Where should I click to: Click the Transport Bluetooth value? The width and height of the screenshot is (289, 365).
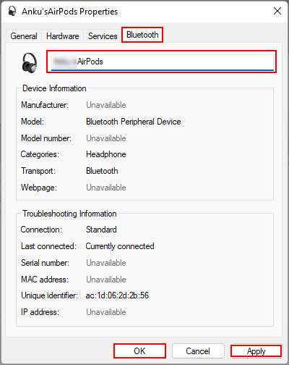click(102, 171)
